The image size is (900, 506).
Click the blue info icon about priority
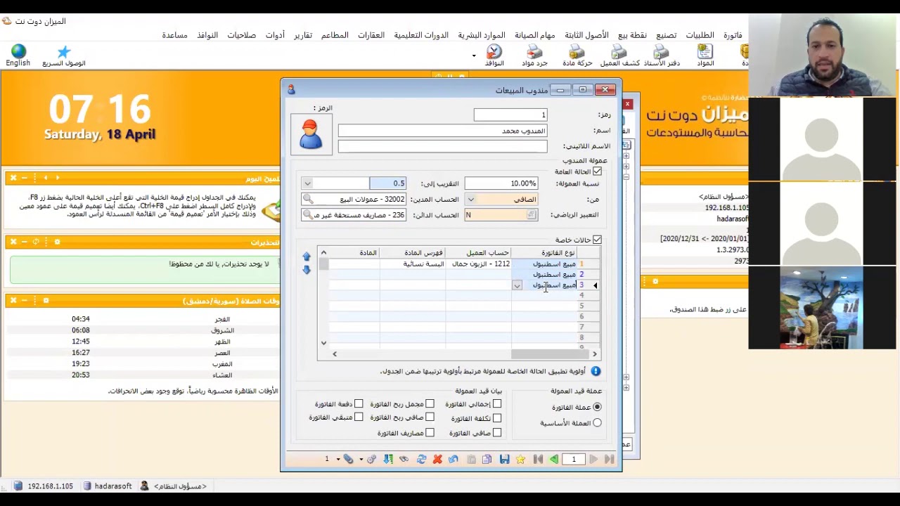click(x=596, y=371)
